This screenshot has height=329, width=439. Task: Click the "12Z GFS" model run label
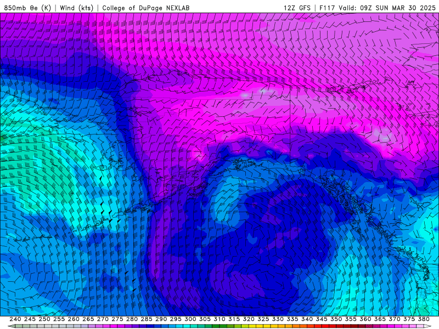[x=297, y=8]
